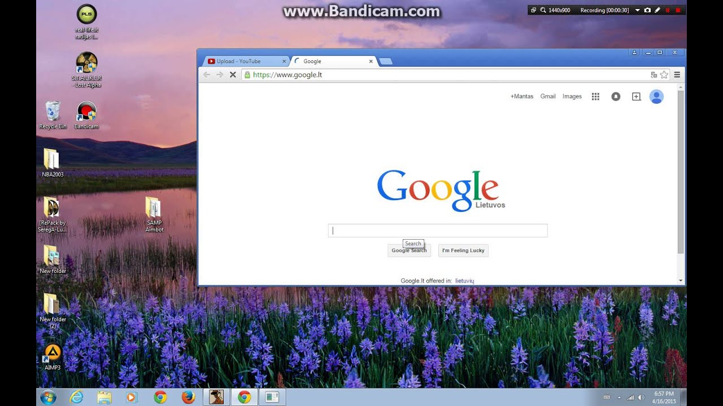
Task: Switch to the GTA San Andreas taskbar item
Action: coord(216,397)
